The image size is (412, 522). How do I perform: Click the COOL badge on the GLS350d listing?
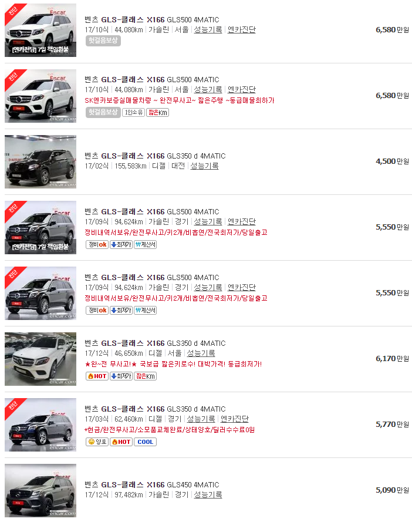144,442
